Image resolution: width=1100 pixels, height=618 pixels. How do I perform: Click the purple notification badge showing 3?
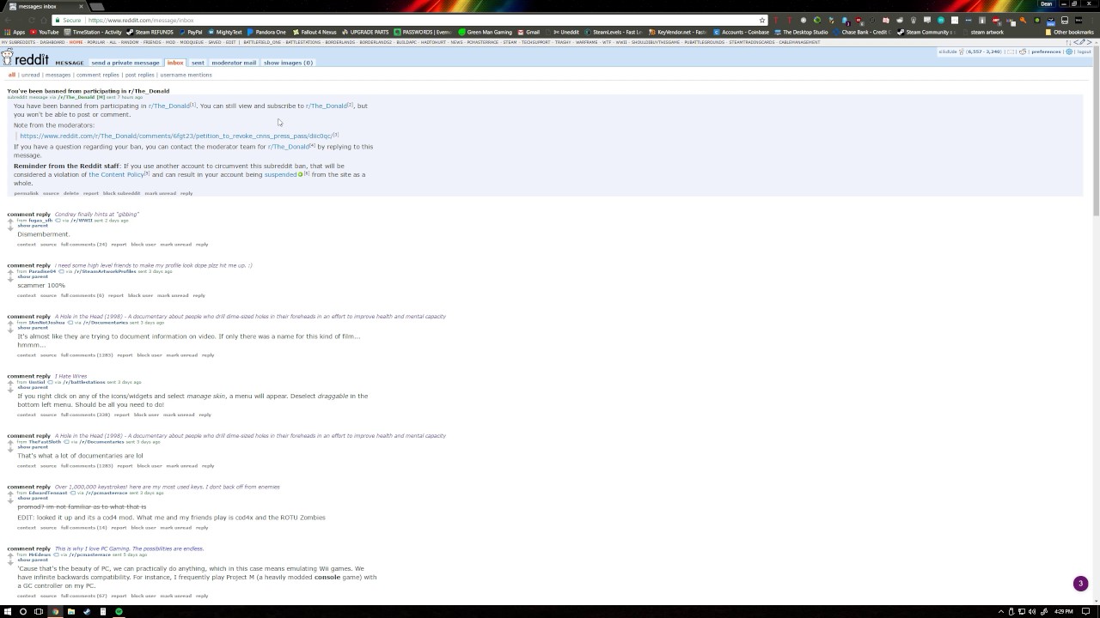coord(1081,584)
